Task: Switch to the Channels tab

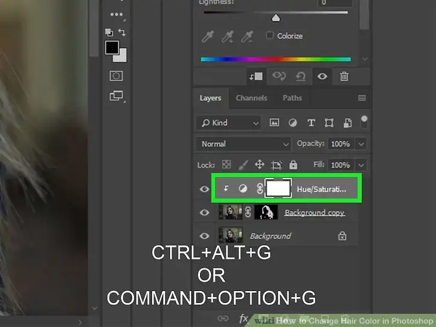Action: (x=252, y=98)
